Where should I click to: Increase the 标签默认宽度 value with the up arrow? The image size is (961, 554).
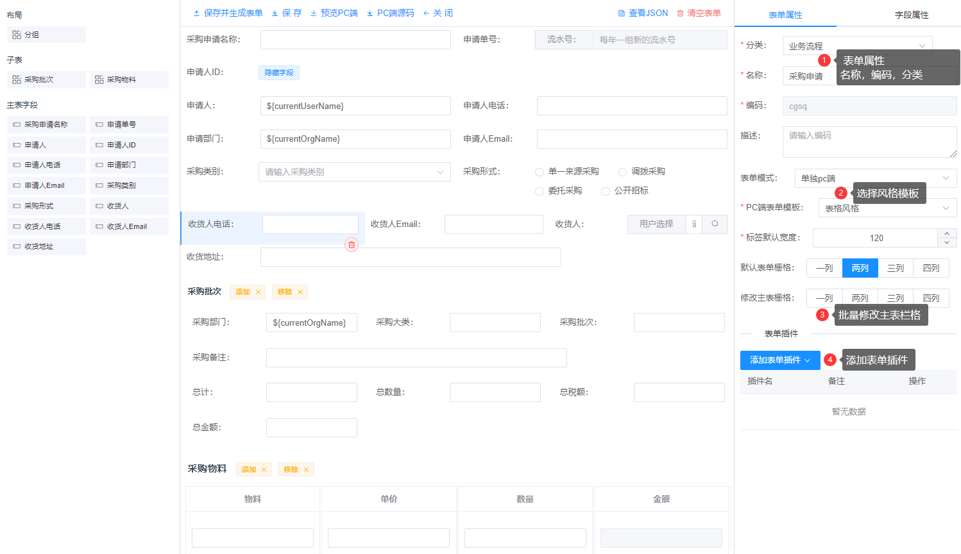pos(947,233)
